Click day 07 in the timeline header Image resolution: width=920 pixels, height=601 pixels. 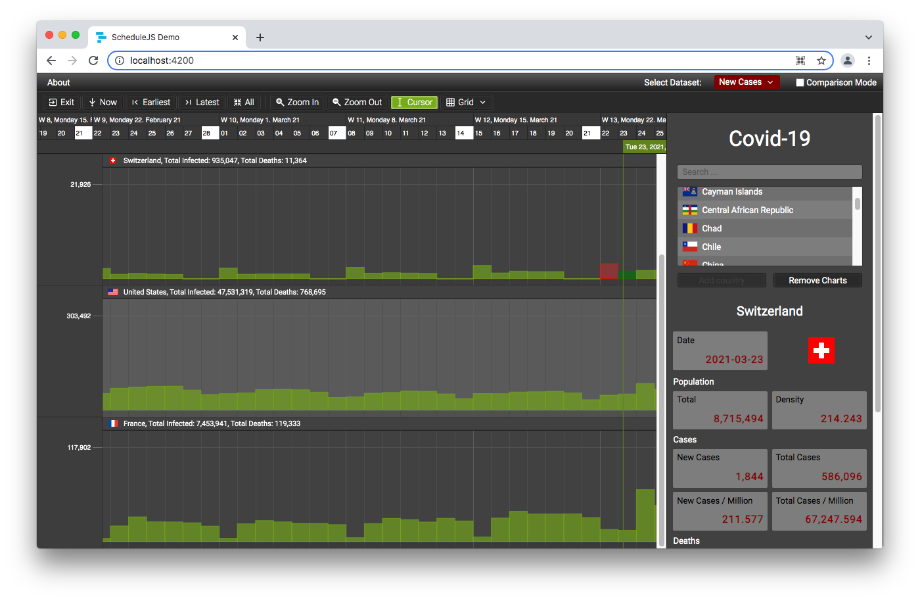[x=337, y=133]
